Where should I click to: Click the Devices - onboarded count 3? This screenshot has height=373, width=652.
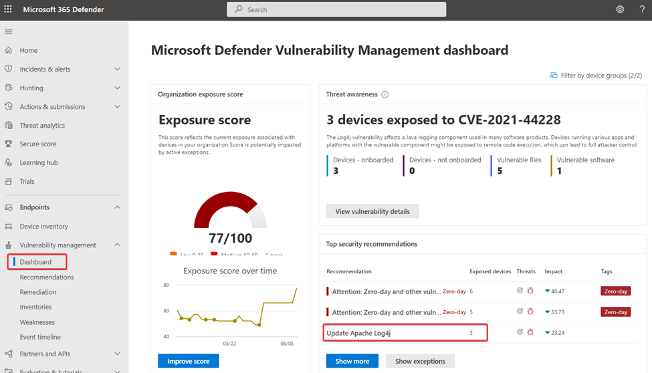tap(336, 170)
